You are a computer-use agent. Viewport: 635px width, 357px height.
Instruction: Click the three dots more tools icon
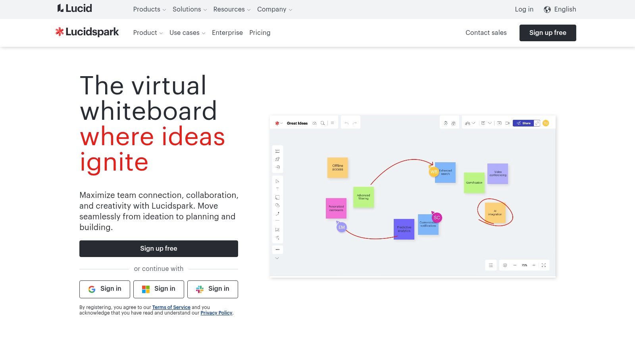pos(277,250)
